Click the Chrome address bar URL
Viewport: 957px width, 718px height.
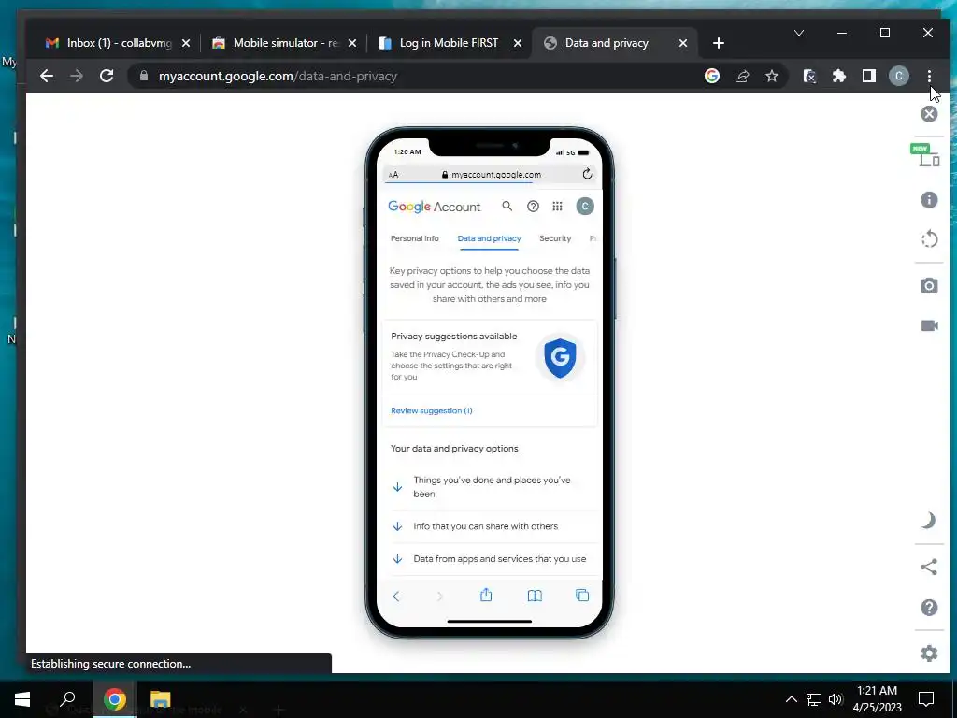click(278, 77)
